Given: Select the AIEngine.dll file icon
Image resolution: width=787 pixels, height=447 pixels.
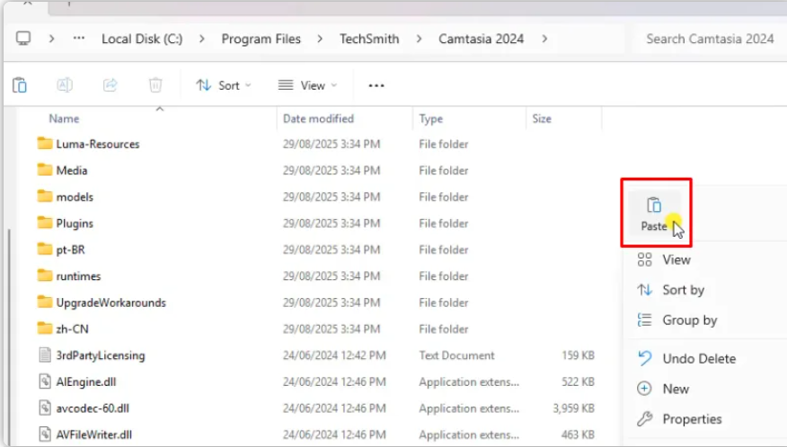Looking at the screenshot, I should click(x=46, y=381).
